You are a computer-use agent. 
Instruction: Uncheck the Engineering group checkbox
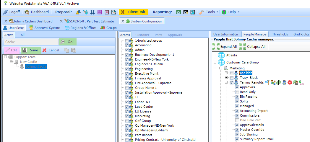[127, 69]
